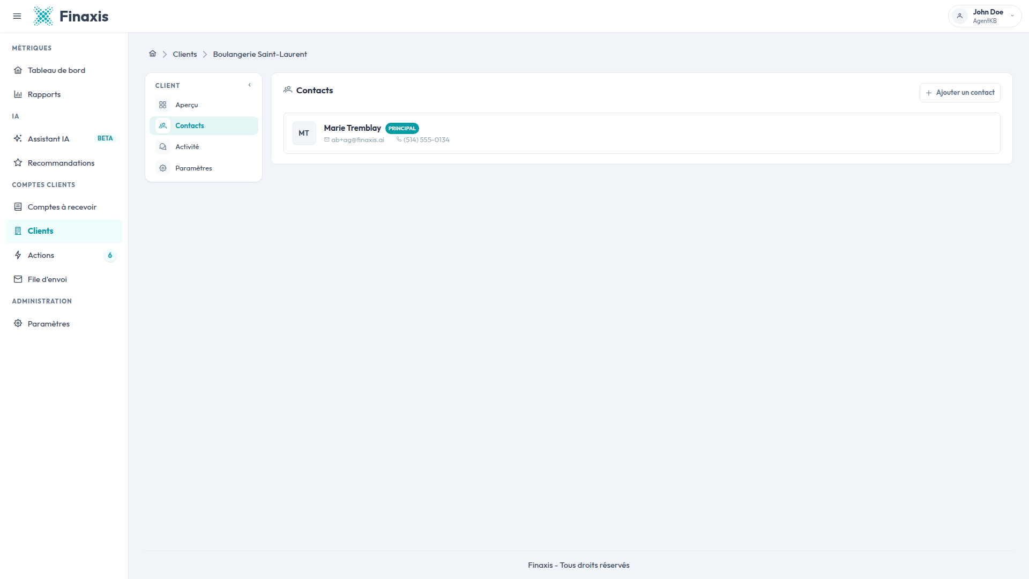The image size is (1029, 579).
Task: Open Actions in sidebar
Action: pyautogui.click(x=64, y=255)
